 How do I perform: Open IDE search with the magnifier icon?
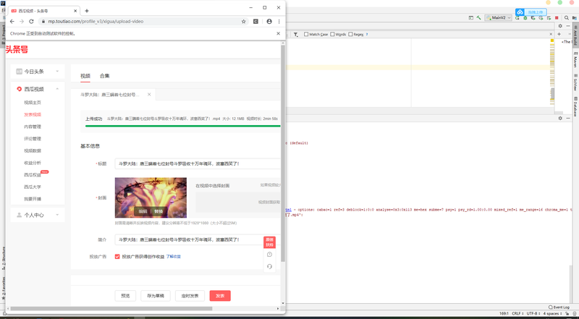click(x=567, y=17)
